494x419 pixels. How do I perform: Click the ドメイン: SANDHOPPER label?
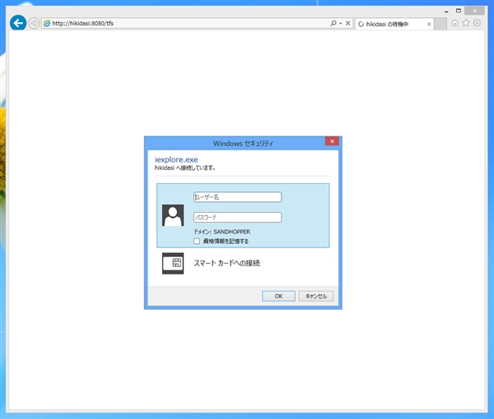(222, 232)
